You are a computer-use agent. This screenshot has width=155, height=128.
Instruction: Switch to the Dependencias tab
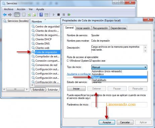tap(118, 28)
